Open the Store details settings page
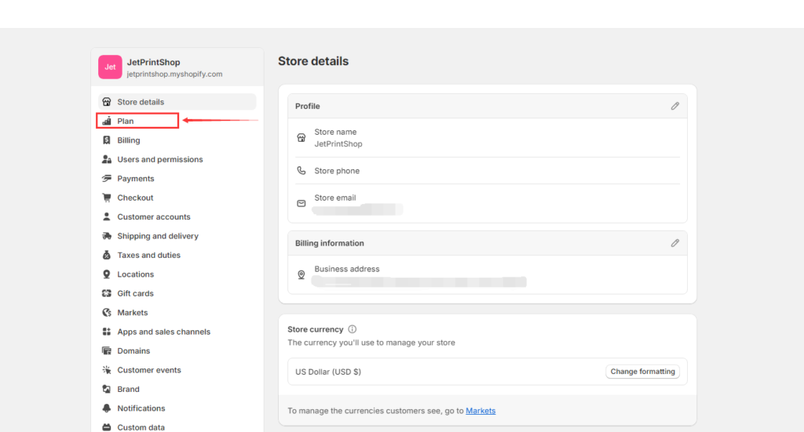The image size is (804, 432). [x=177, y=102]
